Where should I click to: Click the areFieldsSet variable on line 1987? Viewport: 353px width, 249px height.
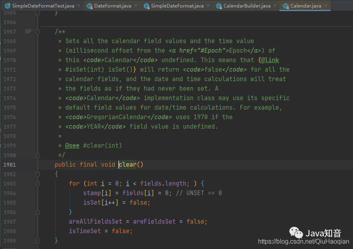[x=154, y=222]
